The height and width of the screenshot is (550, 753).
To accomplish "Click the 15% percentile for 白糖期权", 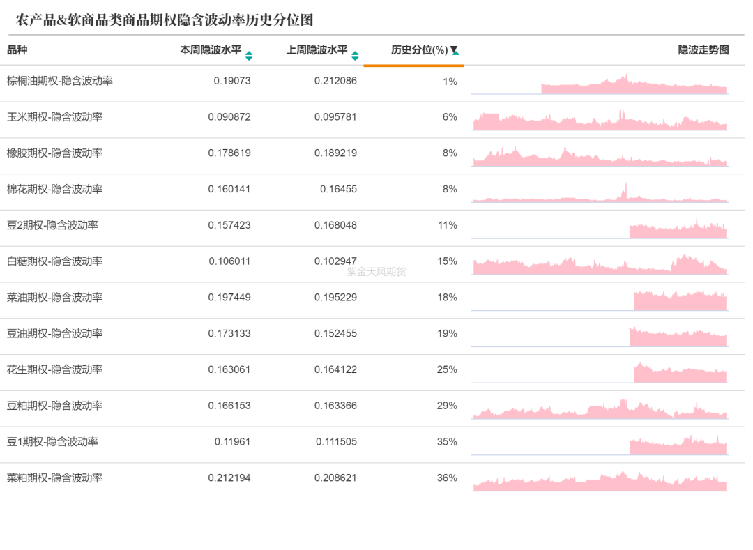I will [x=447, y=261].
